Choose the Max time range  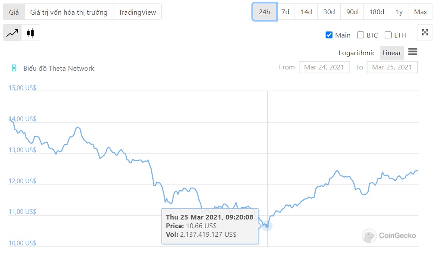coord(420,12)
